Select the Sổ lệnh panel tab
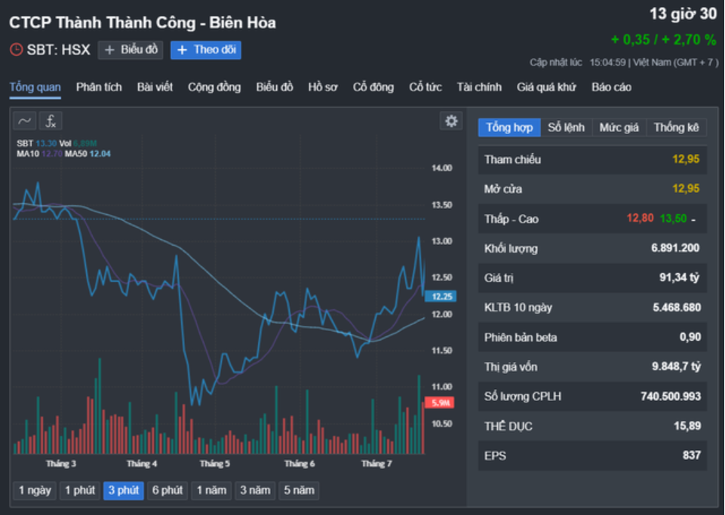Image resolution: width=725 pixels, height=515 pixels. click(566, 127)
